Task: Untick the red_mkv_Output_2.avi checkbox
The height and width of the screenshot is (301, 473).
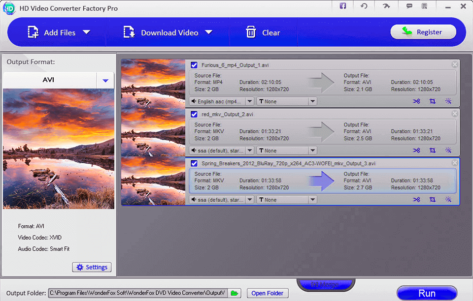Action: [x=194, y=114]
